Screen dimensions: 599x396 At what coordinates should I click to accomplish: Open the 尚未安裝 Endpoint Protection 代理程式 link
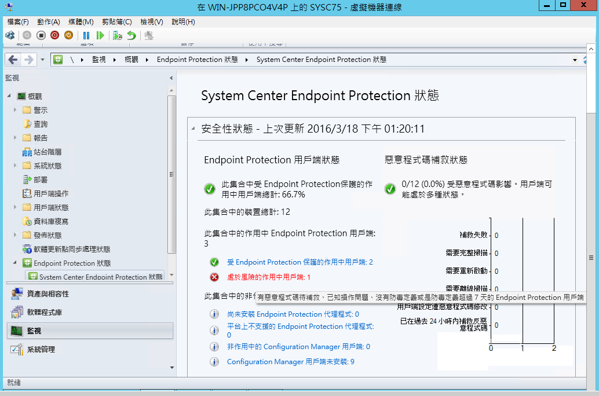point(293,314)
